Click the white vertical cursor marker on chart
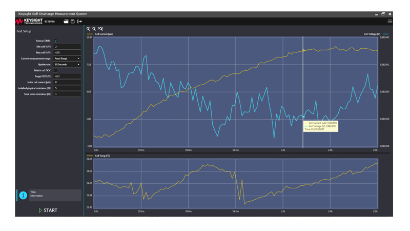The image size is (410, 231). pos(303,92)
